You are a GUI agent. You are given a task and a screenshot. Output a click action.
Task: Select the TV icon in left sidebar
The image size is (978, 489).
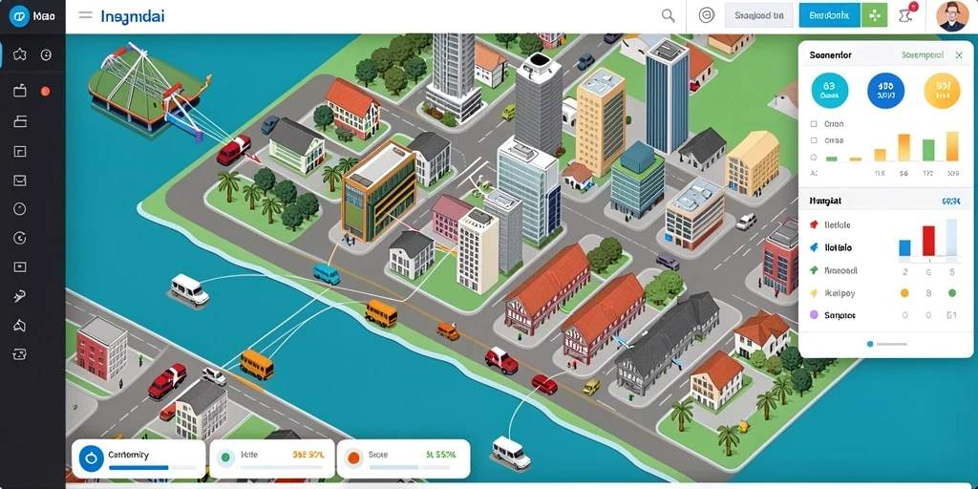pyautogui.click(x=20, y=91)
